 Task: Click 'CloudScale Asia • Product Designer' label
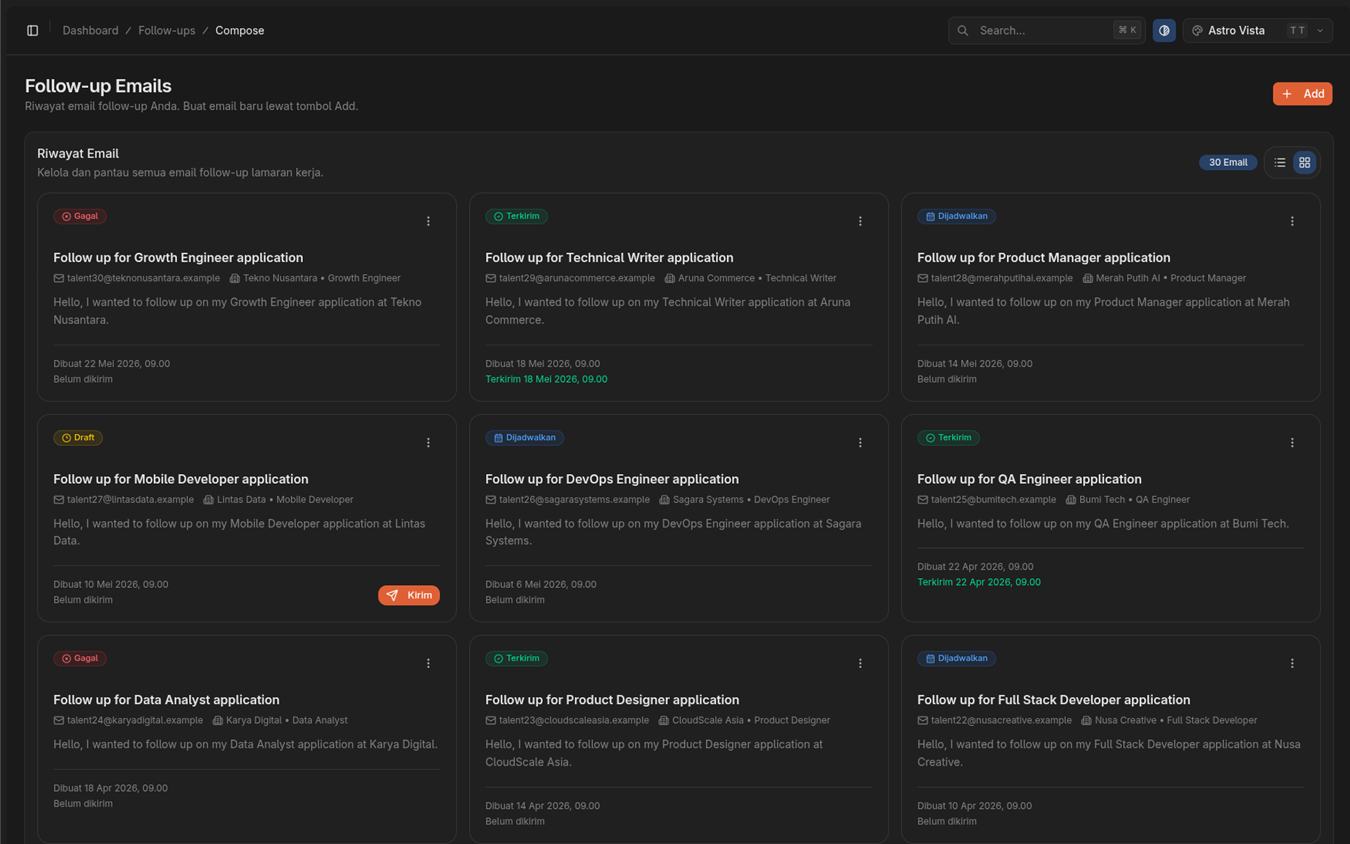click(x=751, y=720)
